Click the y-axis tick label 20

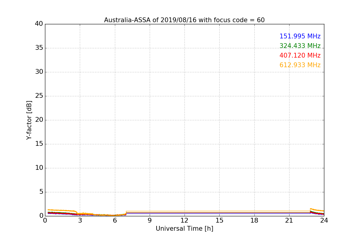(39, 120)
